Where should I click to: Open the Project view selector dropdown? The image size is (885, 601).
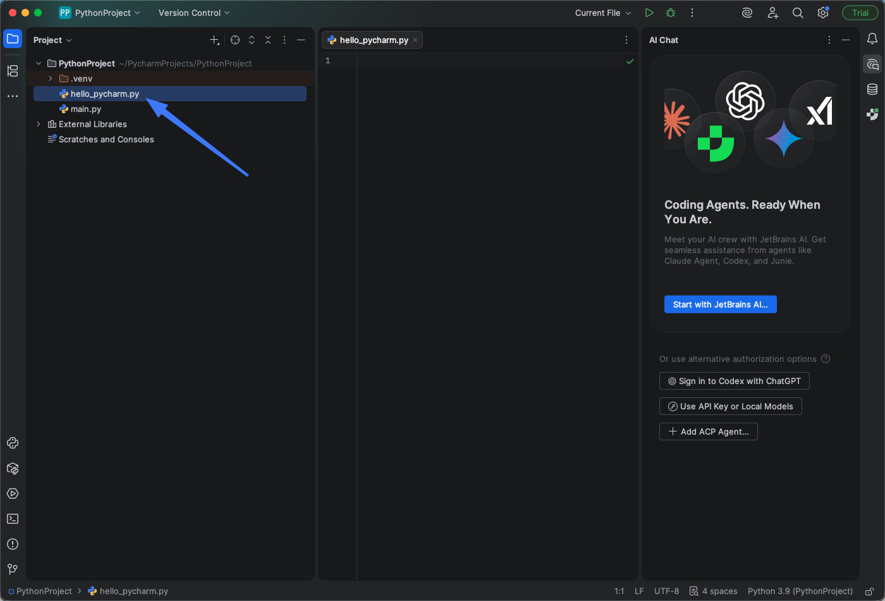coord(52,40)
